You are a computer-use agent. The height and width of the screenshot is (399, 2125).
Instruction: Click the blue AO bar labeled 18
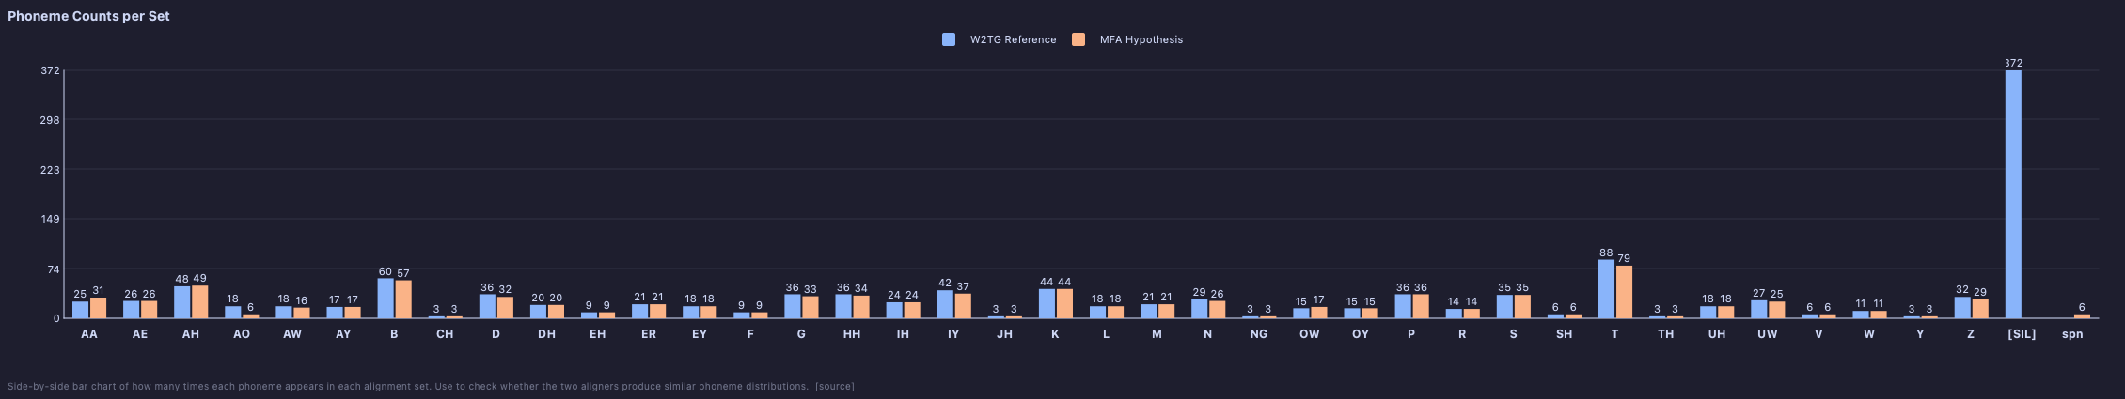pyautogui.click(x=232, y=313)
